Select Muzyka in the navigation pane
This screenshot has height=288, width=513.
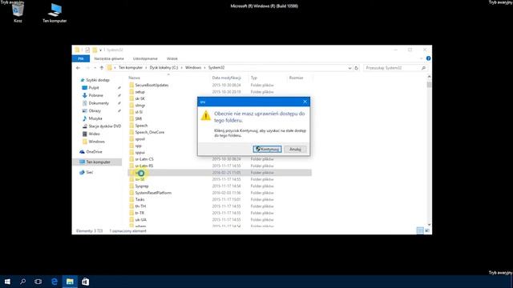pos(95,118)
